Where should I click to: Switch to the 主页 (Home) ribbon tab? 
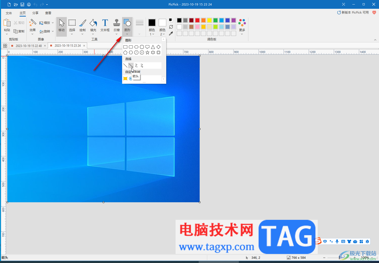(x=23, y=13)
